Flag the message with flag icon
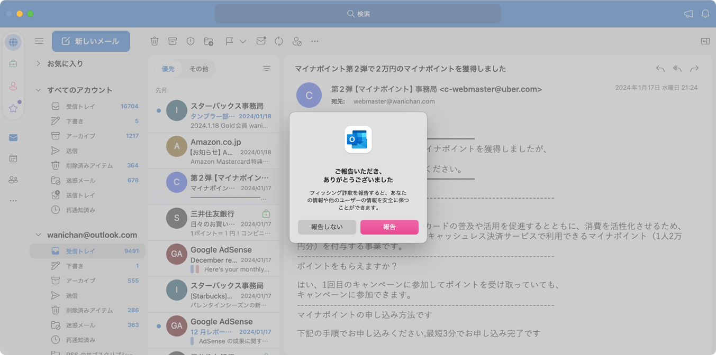Viewport: 716px width, 355px height. [229, 41]
